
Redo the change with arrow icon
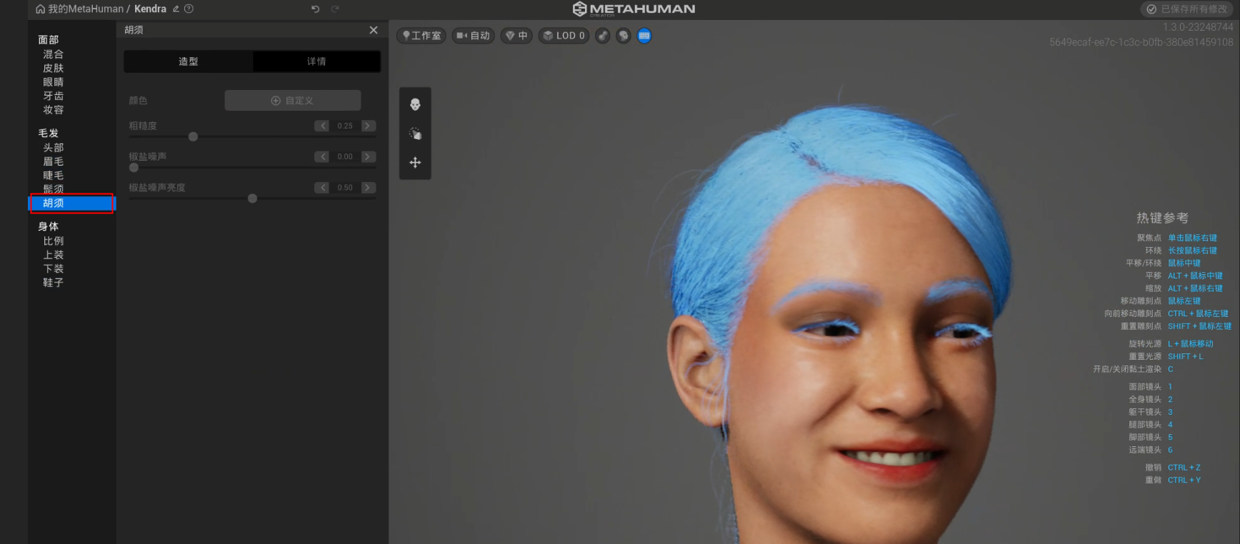pos(335,9)
